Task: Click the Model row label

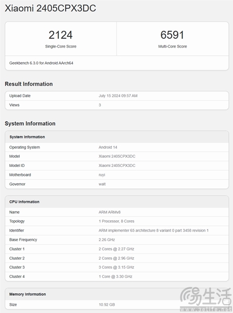Action: pyautogui.click(x=15, y=156)
